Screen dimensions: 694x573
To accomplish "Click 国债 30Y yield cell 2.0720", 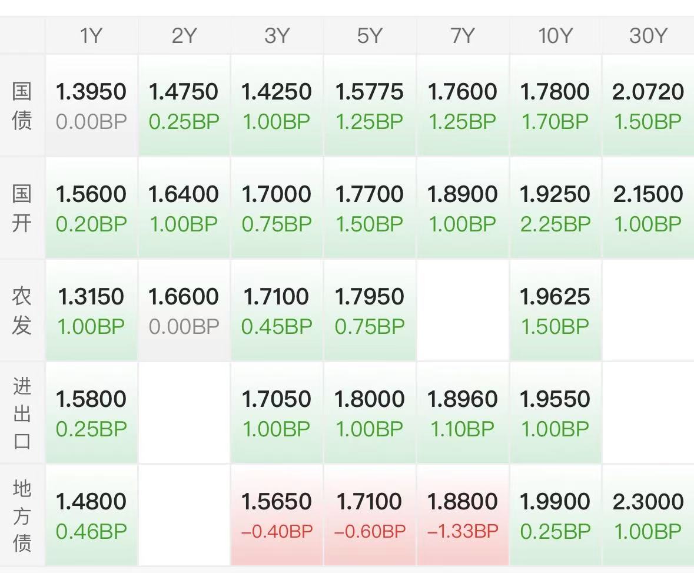I will click(x=649, y=105).
